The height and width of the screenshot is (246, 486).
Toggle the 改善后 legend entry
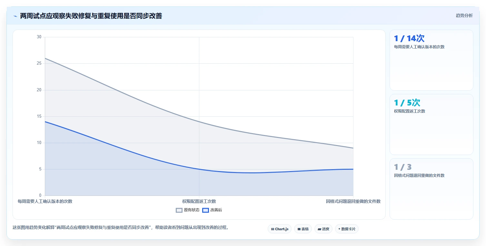(x=212, y=210)
